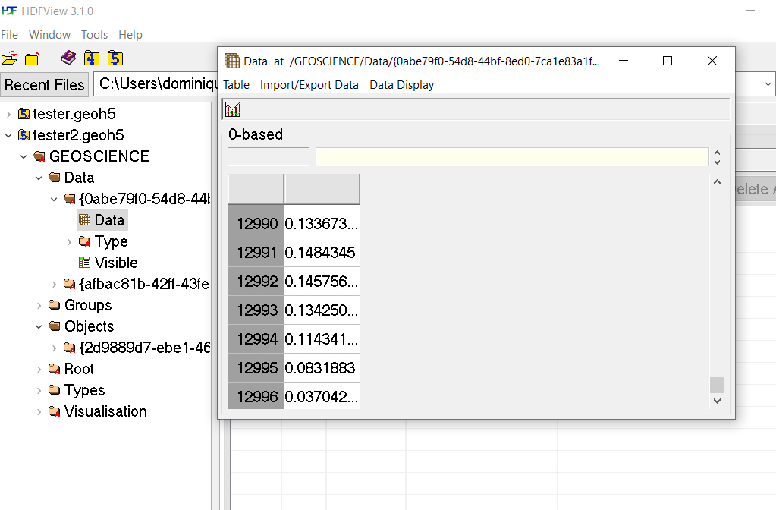776x510 pixels.
Task: Click the yellow cell value input field
Action: (x=512, y=156)
